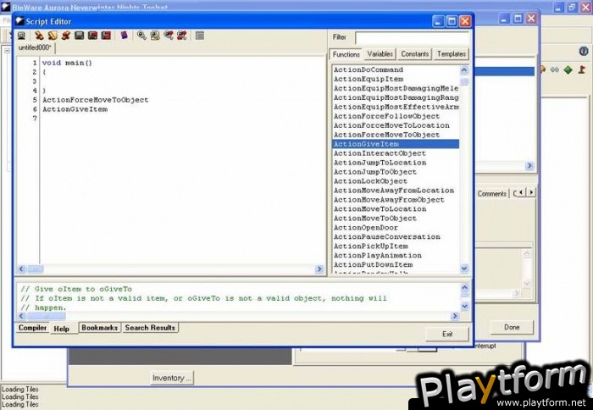Switch to the Help tab
Image resolution: width=593 pixels, height=410 pixels.
click(62, 329)
